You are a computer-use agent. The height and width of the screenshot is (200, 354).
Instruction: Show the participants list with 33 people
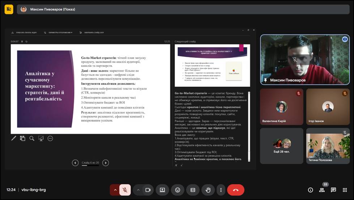[x=322, y=190]
